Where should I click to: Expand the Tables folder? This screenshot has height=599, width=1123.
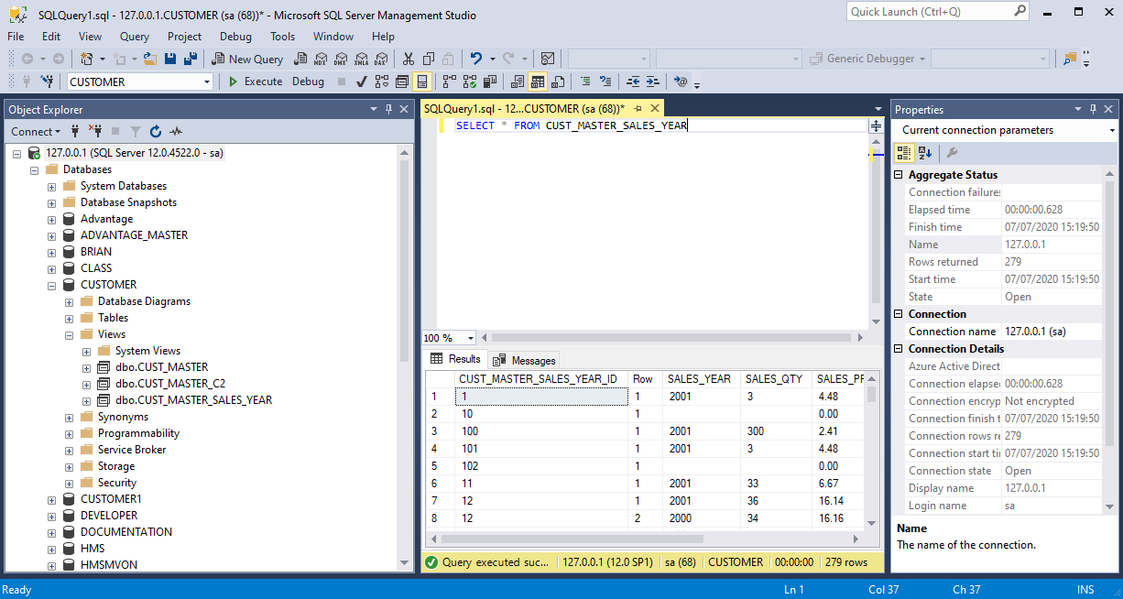[69, 318]
